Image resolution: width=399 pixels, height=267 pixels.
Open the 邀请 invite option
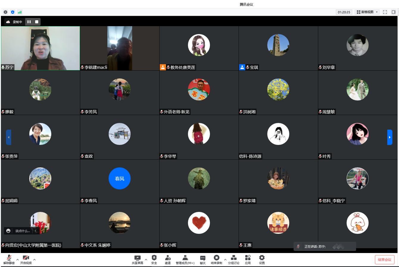168,259
